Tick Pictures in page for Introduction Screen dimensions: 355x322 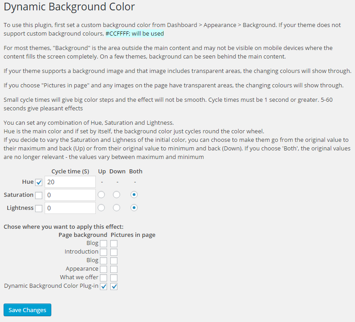click(114, 252)
